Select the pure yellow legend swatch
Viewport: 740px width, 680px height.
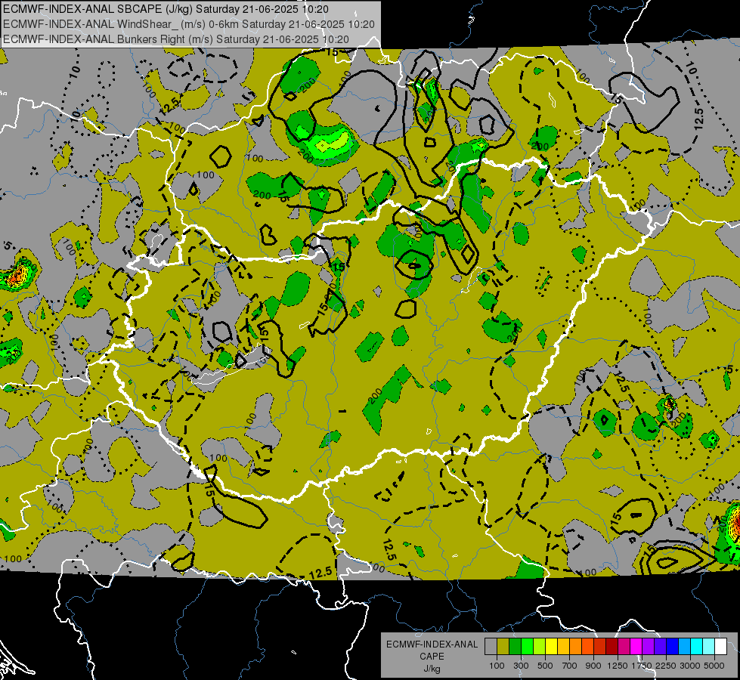[551, 647]
